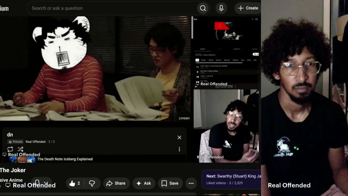Play "The Death Note Iceberg Explained" from the playlist

pos(65,159)
